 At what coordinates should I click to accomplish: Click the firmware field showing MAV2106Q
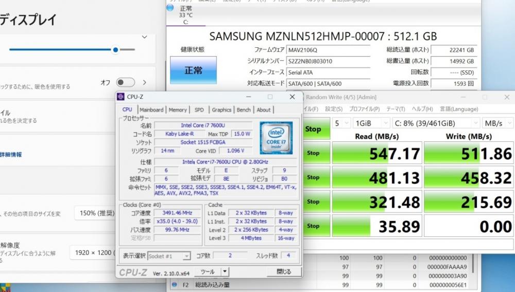tap(328, 50)
